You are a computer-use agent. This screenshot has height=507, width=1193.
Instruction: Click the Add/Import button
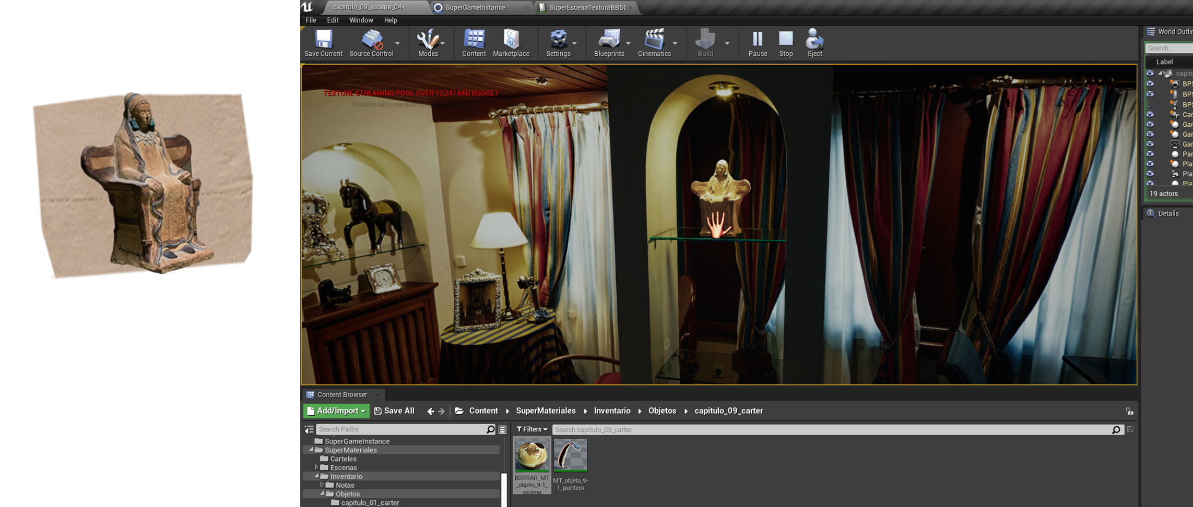pos(336,411)
